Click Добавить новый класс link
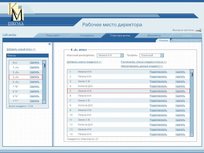 [21, 49]
